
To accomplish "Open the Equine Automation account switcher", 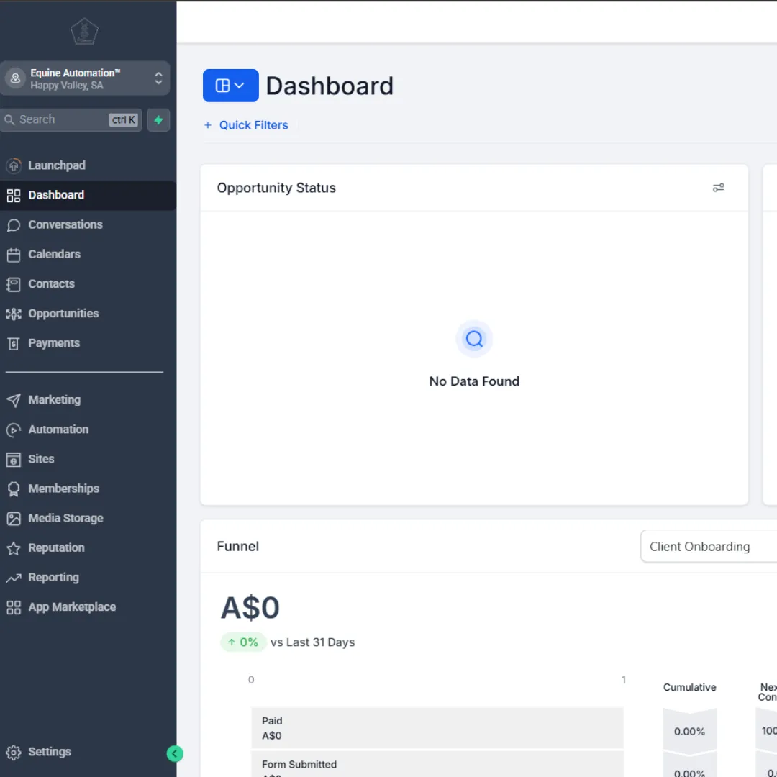I will [85, 78].
